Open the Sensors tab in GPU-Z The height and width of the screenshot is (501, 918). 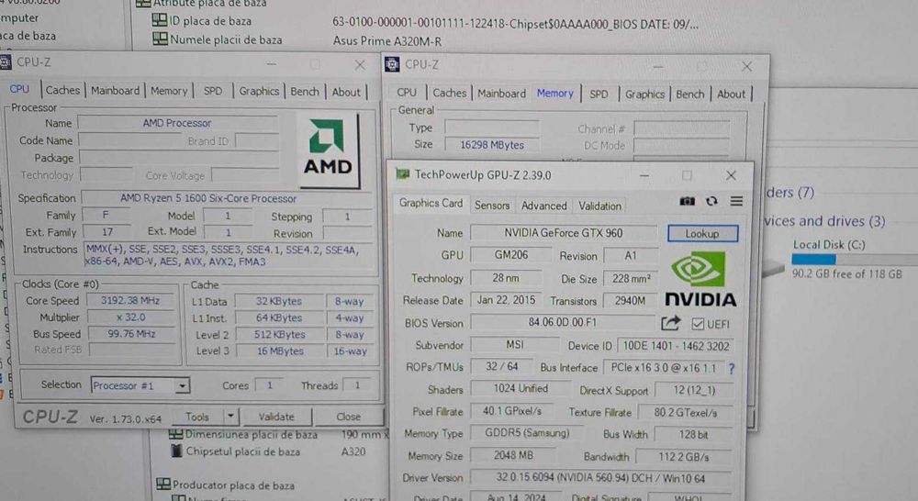pyautogui.click(x=492, y=206)
